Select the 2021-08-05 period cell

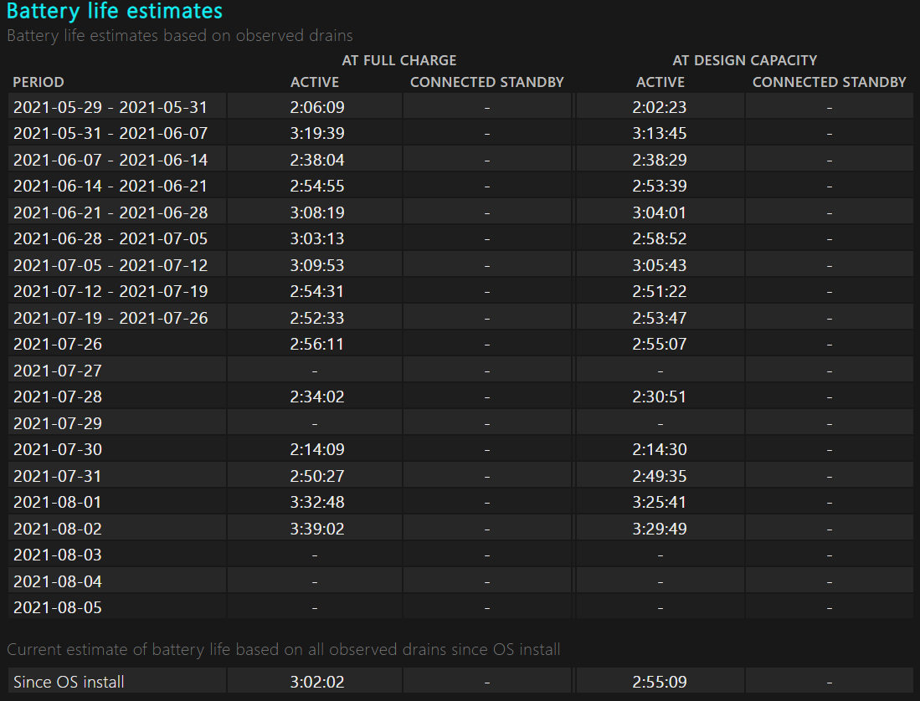pyautogui.click(x=58, y=607)
